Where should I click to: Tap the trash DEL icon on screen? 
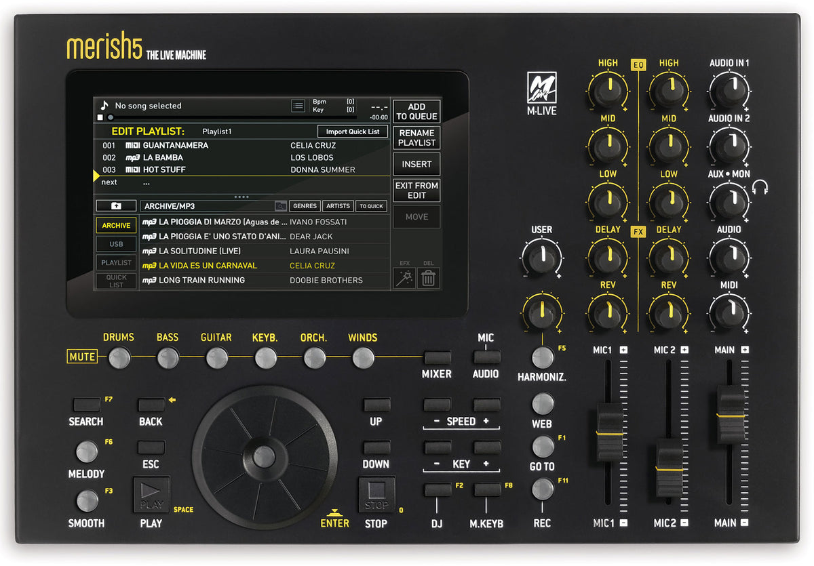(x=429, y=278)
